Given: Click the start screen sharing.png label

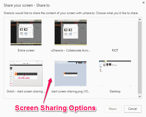Looking at the screenshot, I should click(x=71, y=92).
